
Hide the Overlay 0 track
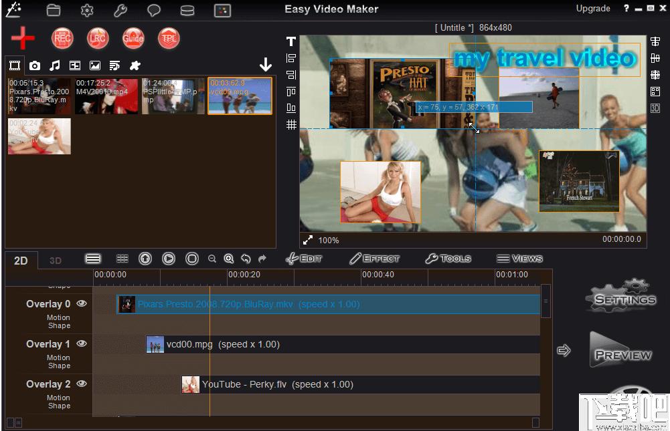pos(82,303)
